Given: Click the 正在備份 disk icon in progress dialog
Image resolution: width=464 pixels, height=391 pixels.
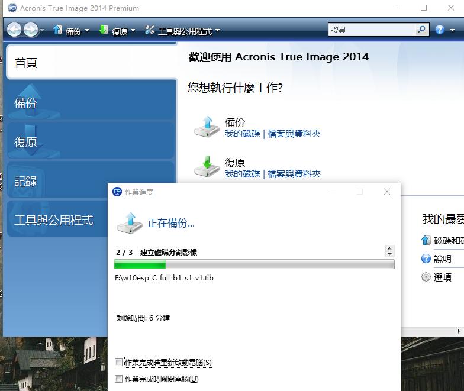Looking at the screenshot, I should coord(130,223).
